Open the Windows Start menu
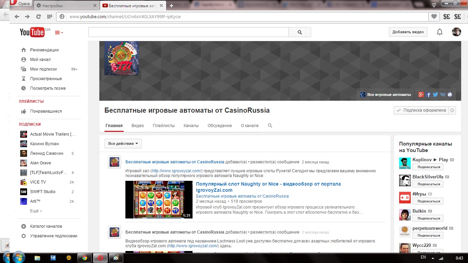The image size is (468, 263). pyautogui.click(x=18, y=257)
